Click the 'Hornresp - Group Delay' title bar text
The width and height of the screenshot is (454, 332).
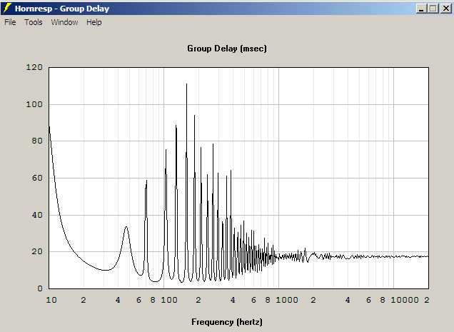pos(62,9)
